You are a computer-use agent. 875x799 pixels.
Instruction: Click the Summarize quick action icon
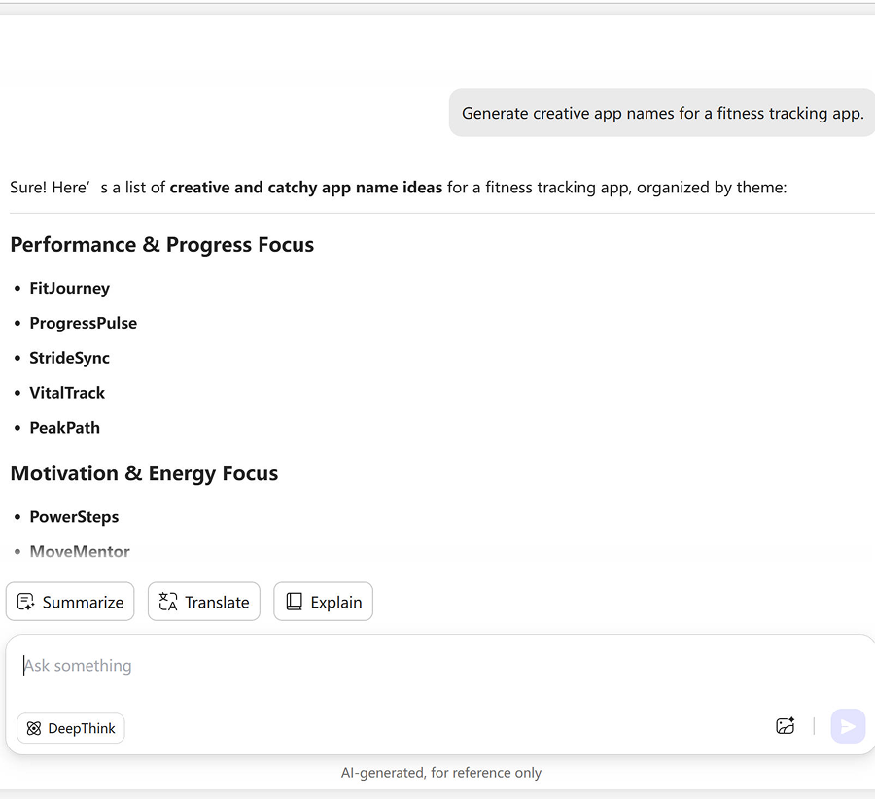(26, 602)
